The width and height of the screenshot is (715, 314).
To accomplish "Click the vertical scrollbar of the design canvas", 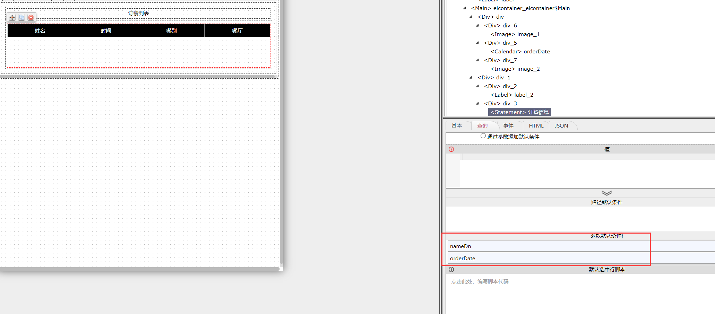I will [282, 132].
